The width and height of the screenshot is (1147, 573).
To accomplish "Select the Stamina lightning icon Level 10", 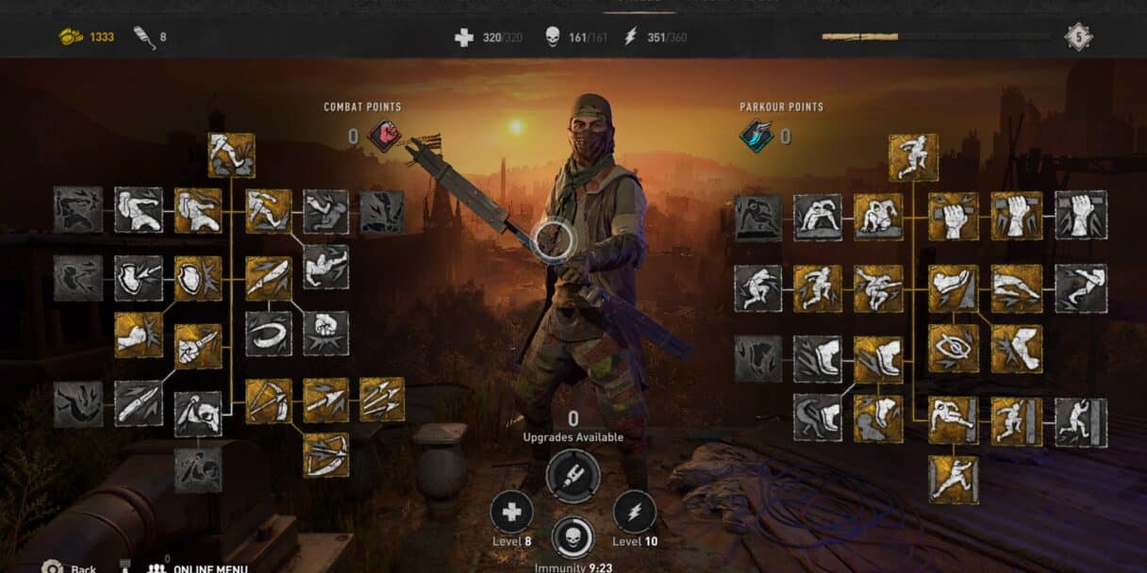I will [x=634, y=512].
